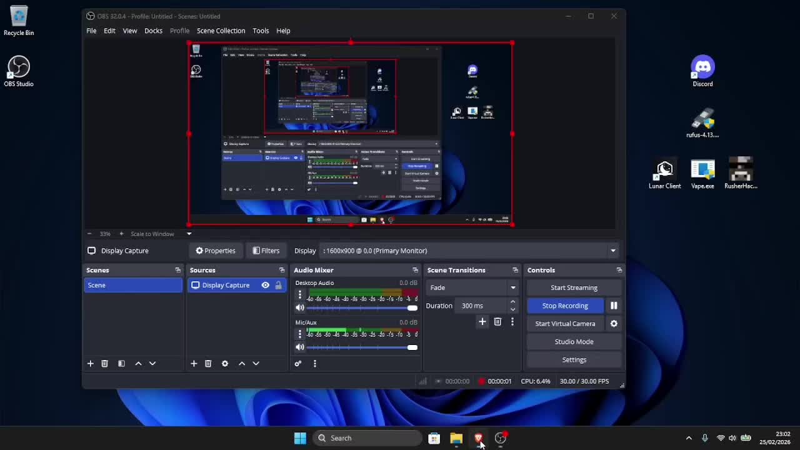
Task: Open the Docks menu
Action: click(153, 31)
